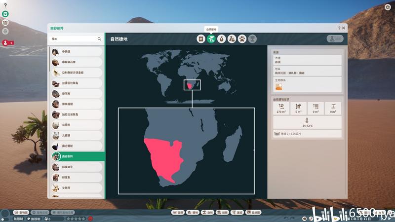Screen dimensions: 395x222
Task: Click the green round Zoopedia icon on left
Action: point(5,14)
